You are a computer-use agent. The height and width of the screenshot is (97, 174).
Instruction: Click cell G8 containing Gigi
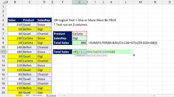click(x=79, y=38)
